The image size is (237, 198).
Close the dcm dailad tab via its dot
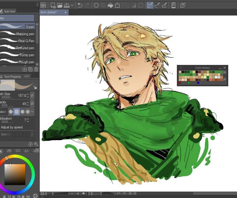tap(65, 12)
